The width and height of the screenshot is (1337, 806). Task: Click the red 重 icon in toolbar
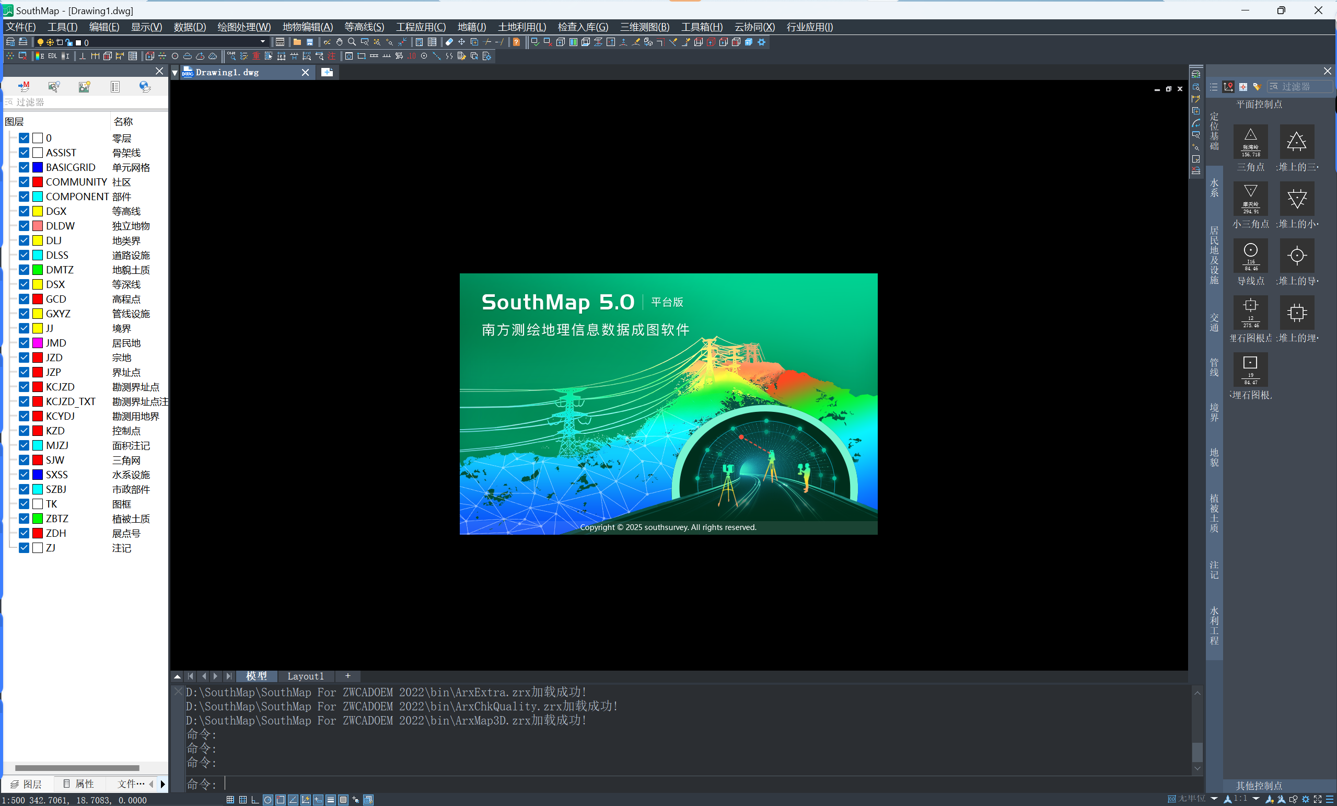pyautogui.click(x=256, y=56)
